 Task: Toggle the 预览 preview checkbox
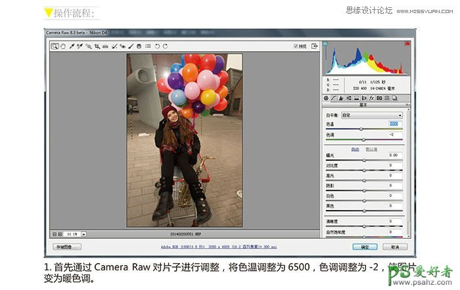coord(296,46)
